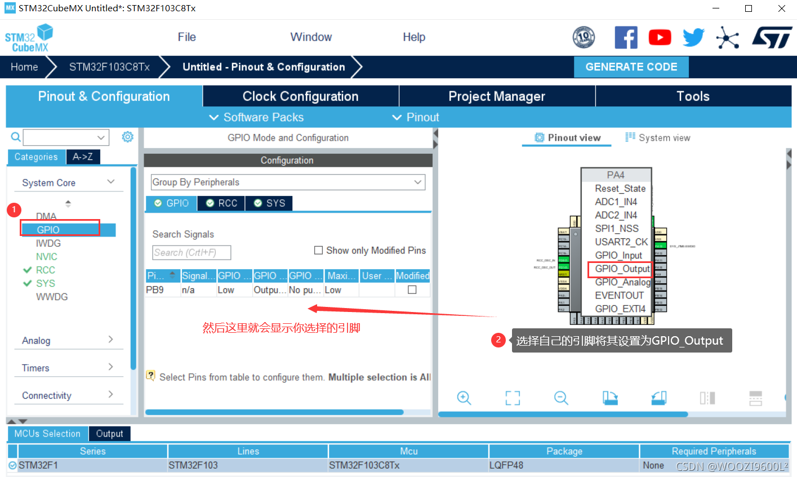Viewport: 797px width, 477px height.
Task: Go to Home breadcrumb
Action: tap(24, 67)
